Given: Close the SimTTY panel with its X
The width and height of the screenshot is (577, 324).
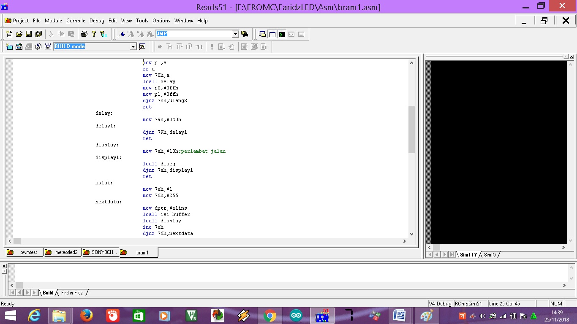Looking at the screenshot, I should [572, 57].
